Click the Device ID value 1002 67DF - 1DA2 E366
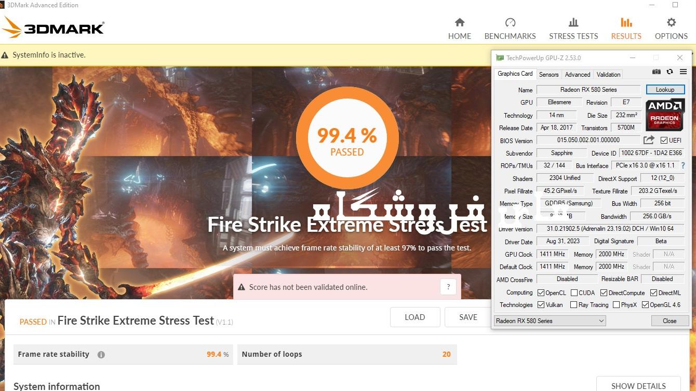The height and width of the screenshot is (391, 696). 651,153
